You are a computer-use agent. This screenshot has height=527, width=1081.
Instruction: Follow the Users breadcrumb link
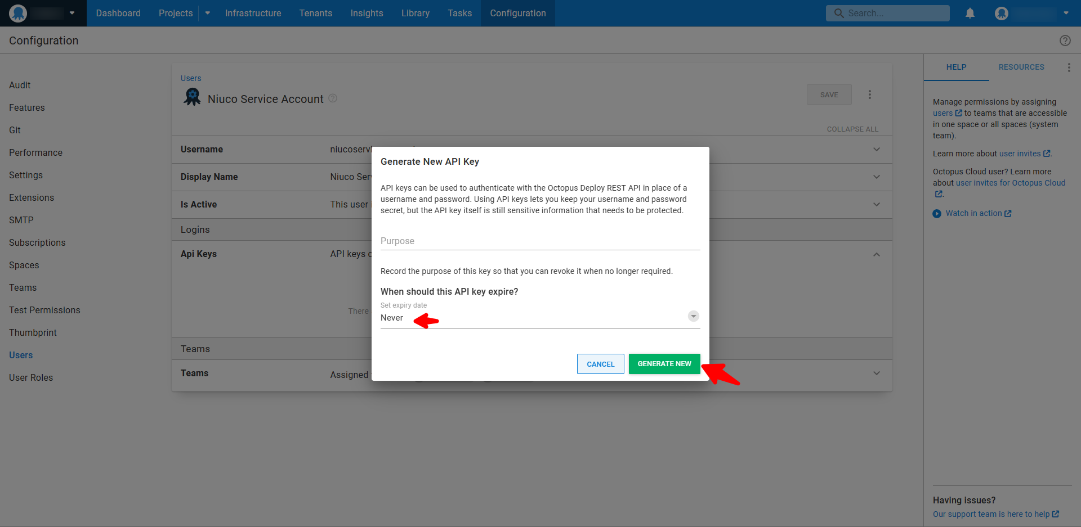191,78
